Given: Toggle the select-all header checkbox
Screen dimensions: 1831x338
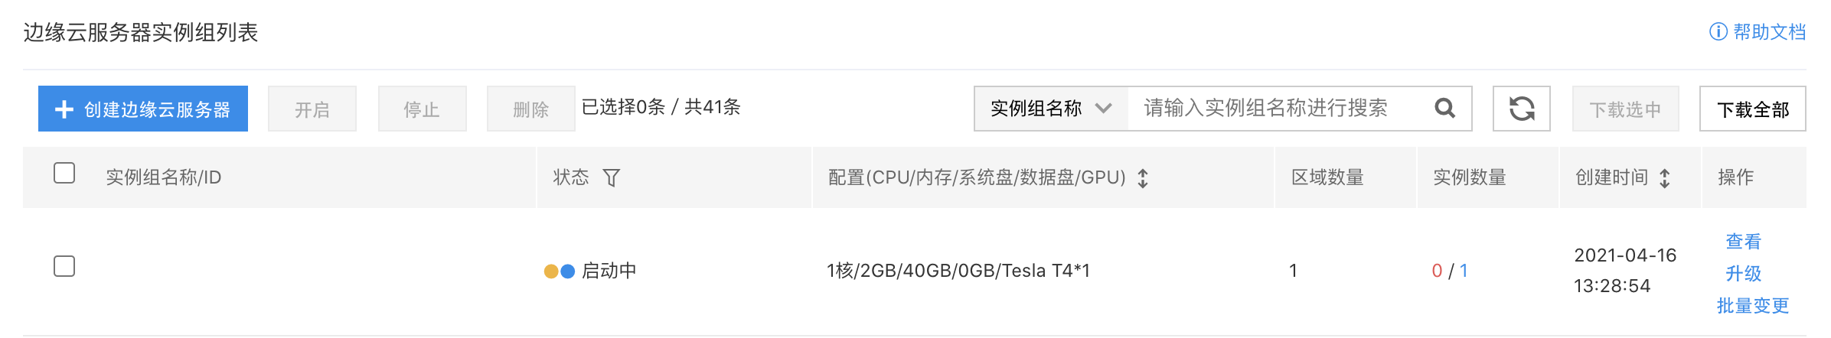Looking at the screenshot, I should coord(64,173).
